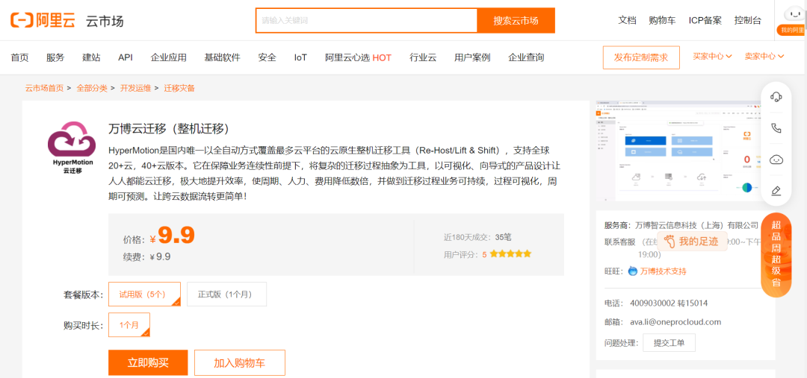Viewport: 807px width, 378px height.
Task: Open the API navigation item
Action: (x=125, y=57)
